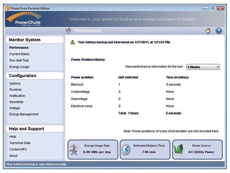Maximize the PowerChute window
Image resolution: width=230 pixels, height=173 pixels.
[213, 8]
